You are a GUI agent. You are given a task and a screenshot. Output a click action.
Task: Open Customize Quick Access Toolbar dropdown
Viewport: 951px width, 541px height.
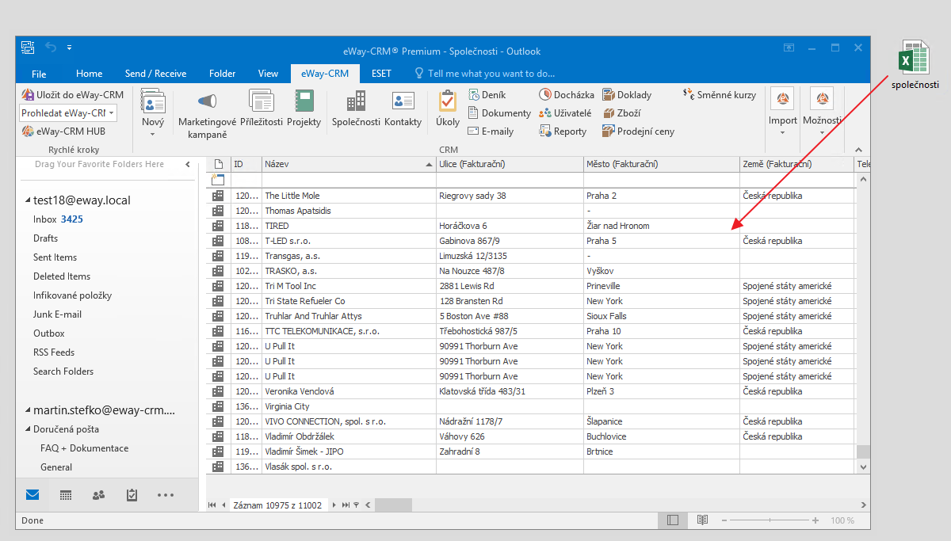(70, 48)
